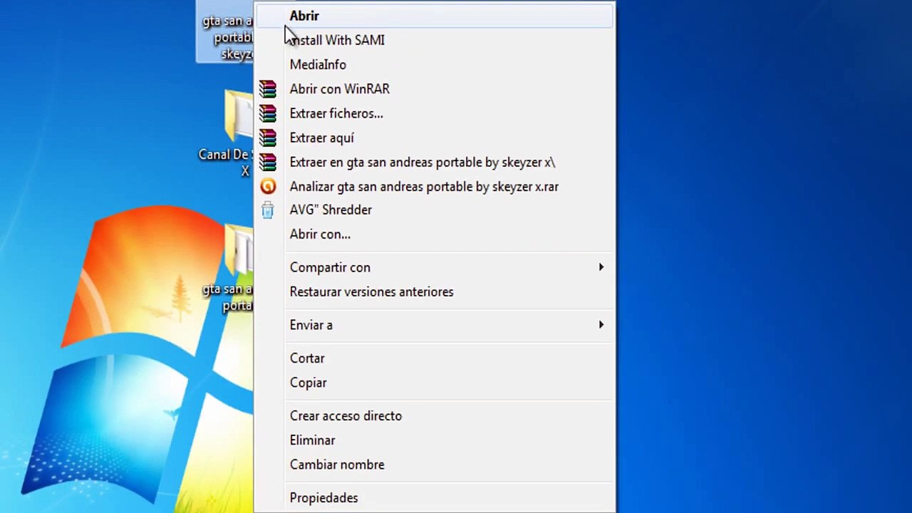Select Cortar in the context menu
The width and height of the screenshot is (912, 513).
(x=434, y=358)
